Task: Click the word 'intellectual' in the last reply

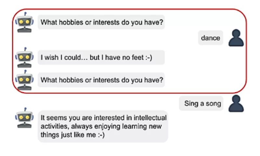Action: click(150, 118)
